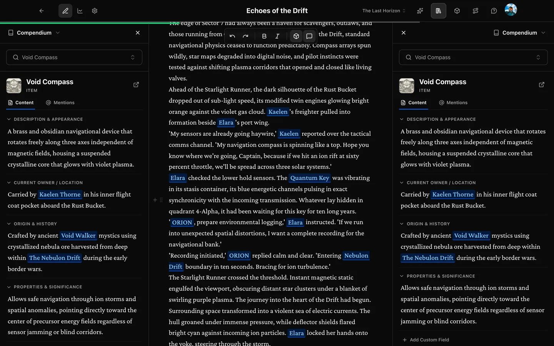Open Kaelen Thorne link in left panel
The width and height of the screenshot is (554, 346).
click(60, 195)
